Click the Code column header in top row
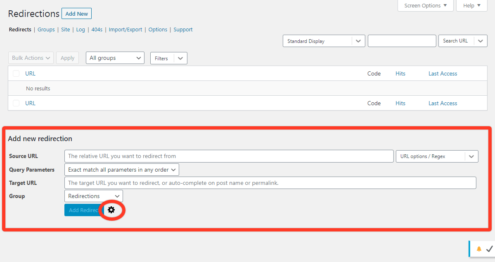The image size is (495, 262). (374, 73)
